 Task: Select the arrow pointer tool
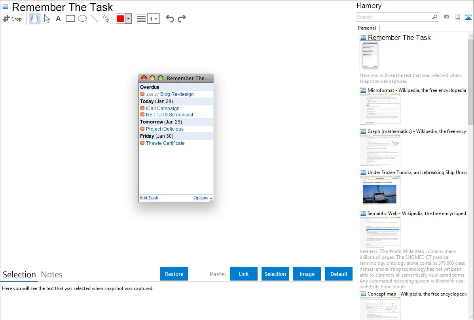(47, 19)
